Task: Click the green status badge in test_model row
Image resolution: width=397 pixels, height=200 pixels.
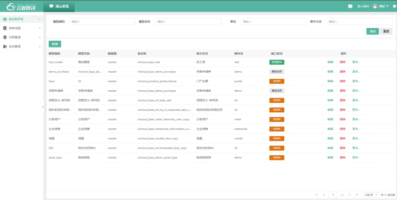Action: [x=277, y=62]
